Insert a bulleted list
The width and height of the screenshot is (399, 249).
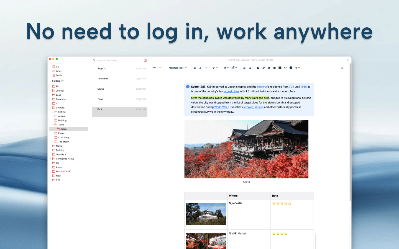244,68
